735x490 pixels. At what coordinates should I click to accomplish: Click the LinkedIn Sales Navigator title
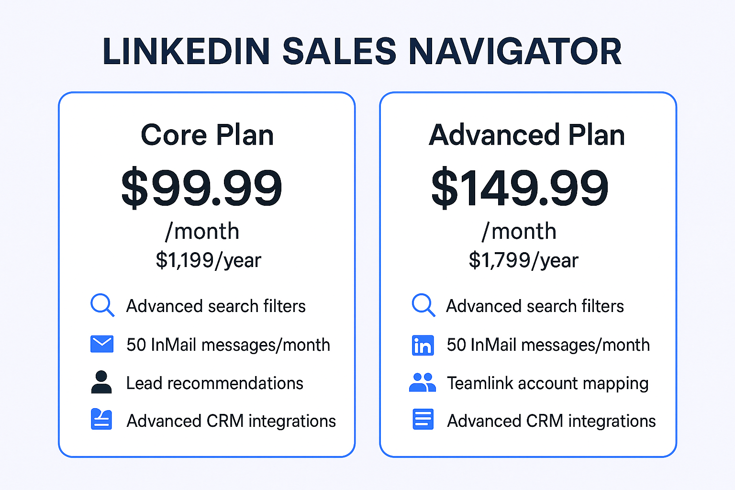pos(362,51)
